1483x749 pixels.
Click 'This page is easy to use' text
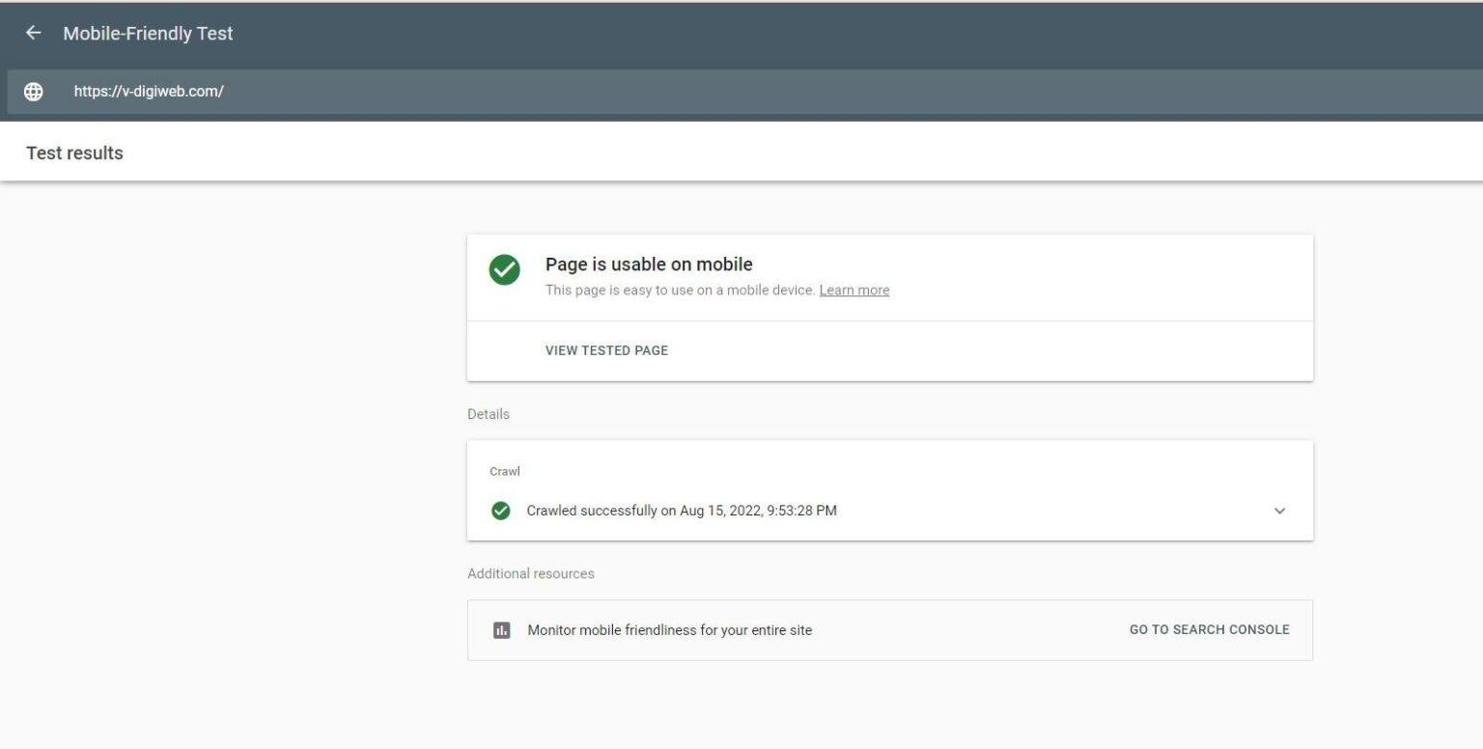681,290
